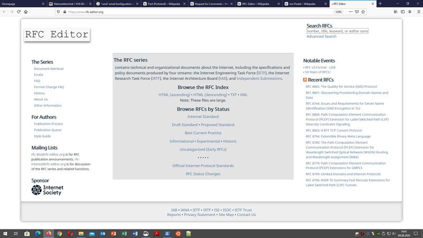Click the RFC Editor logo
The height and width of the screenshot is (238, 423).
pyautogui.click(x=57, y=34)
